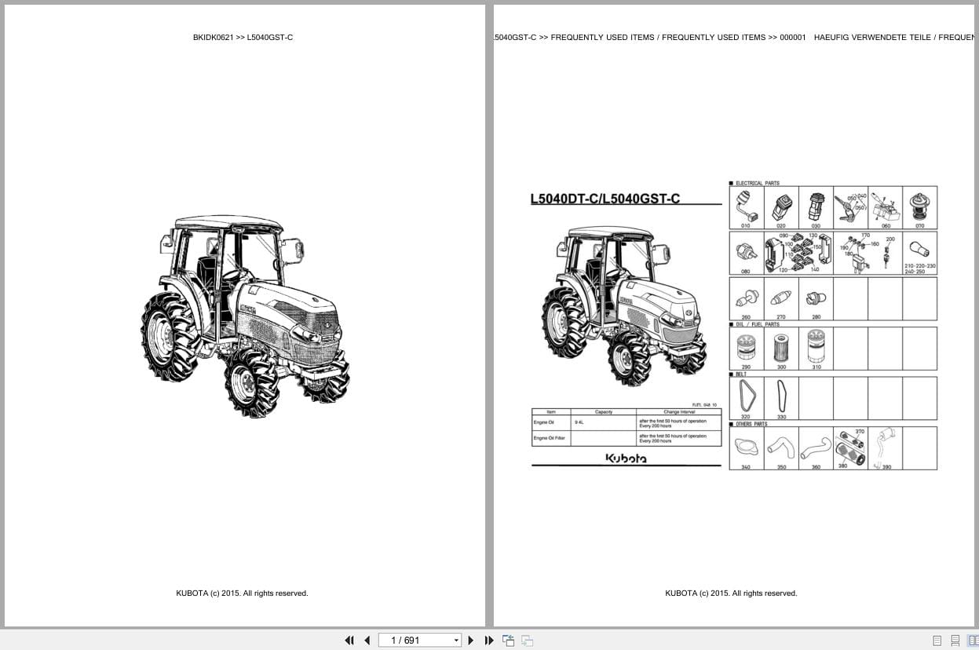Image resolution: width=979 pixels, height=650 pixels.
Task: Click gasket part 340
Action: tap(746, 448)
